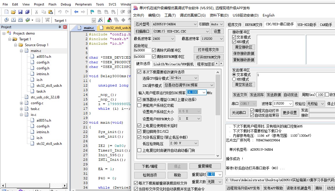Image resolution: width=335 pixels, height=191 pixels.
Task: Click hardware options vertical scrollbar thumb
Action: coord(218,95)
